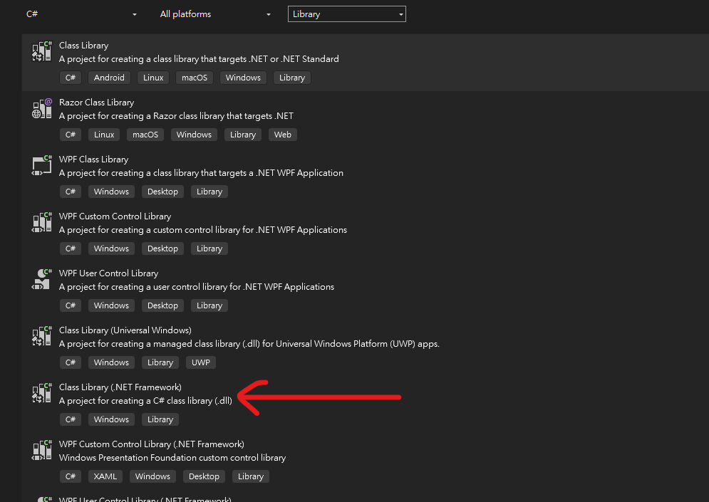The image size is (709, 502).
Task: Click the Android tag under Class Library
Action: point(109,78)
